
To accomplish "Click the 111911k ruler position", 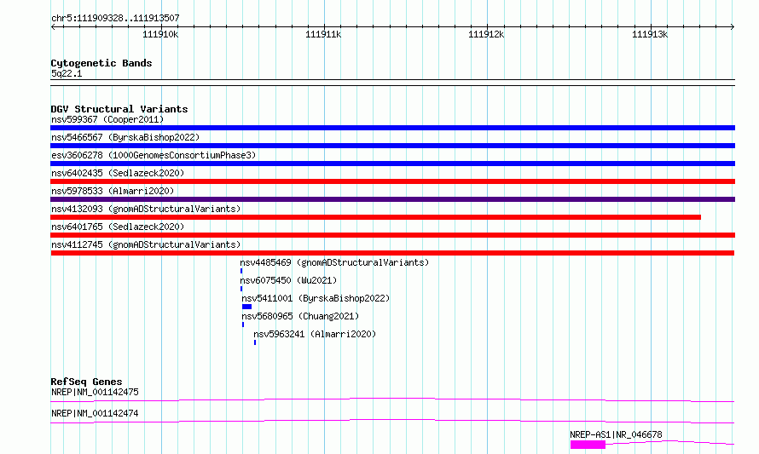I will point(323,34).
